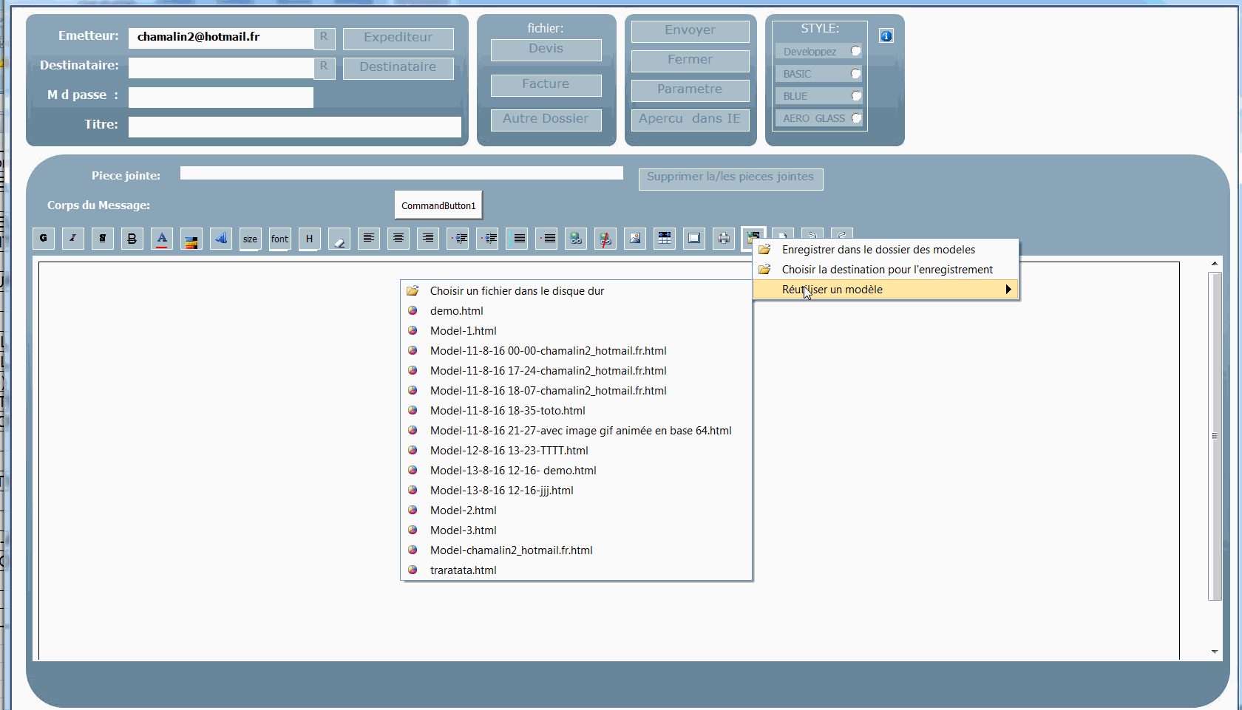Click the H heading toolbar icon
Image resolution: width=1242 pixels, height=710 pixels.
[310, 239]
